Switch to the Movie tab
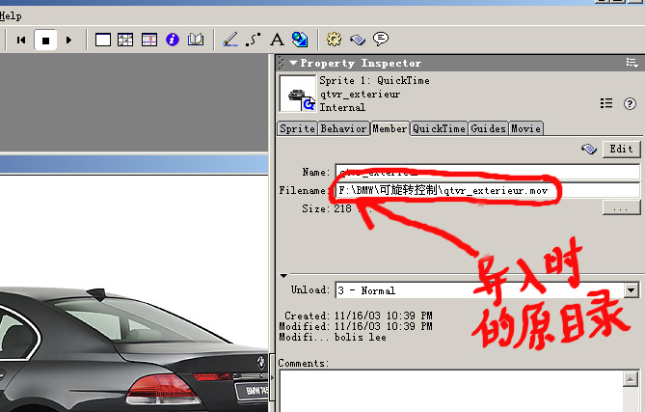 tap(526, 128)
